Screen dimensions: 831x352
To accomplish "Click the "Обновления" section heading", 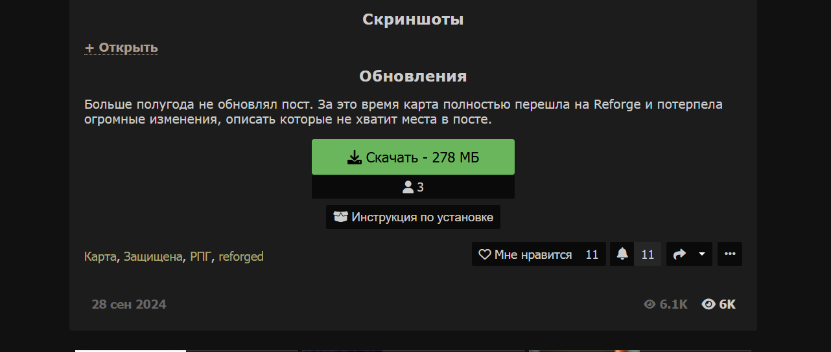I will [413, 76].
